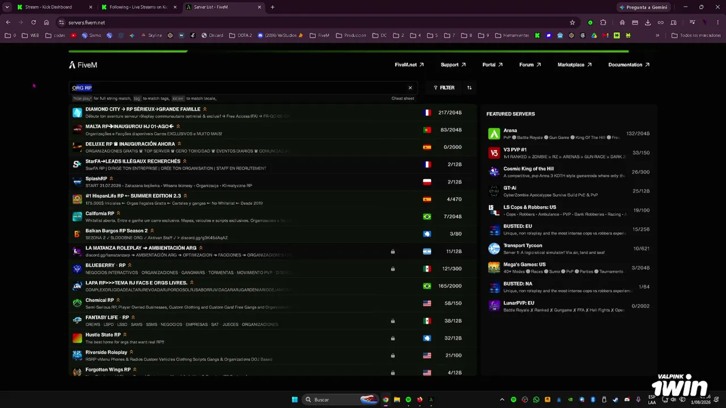Click the 217/2048 player count
Screen dimensions: 726x408
pos(450,113)
